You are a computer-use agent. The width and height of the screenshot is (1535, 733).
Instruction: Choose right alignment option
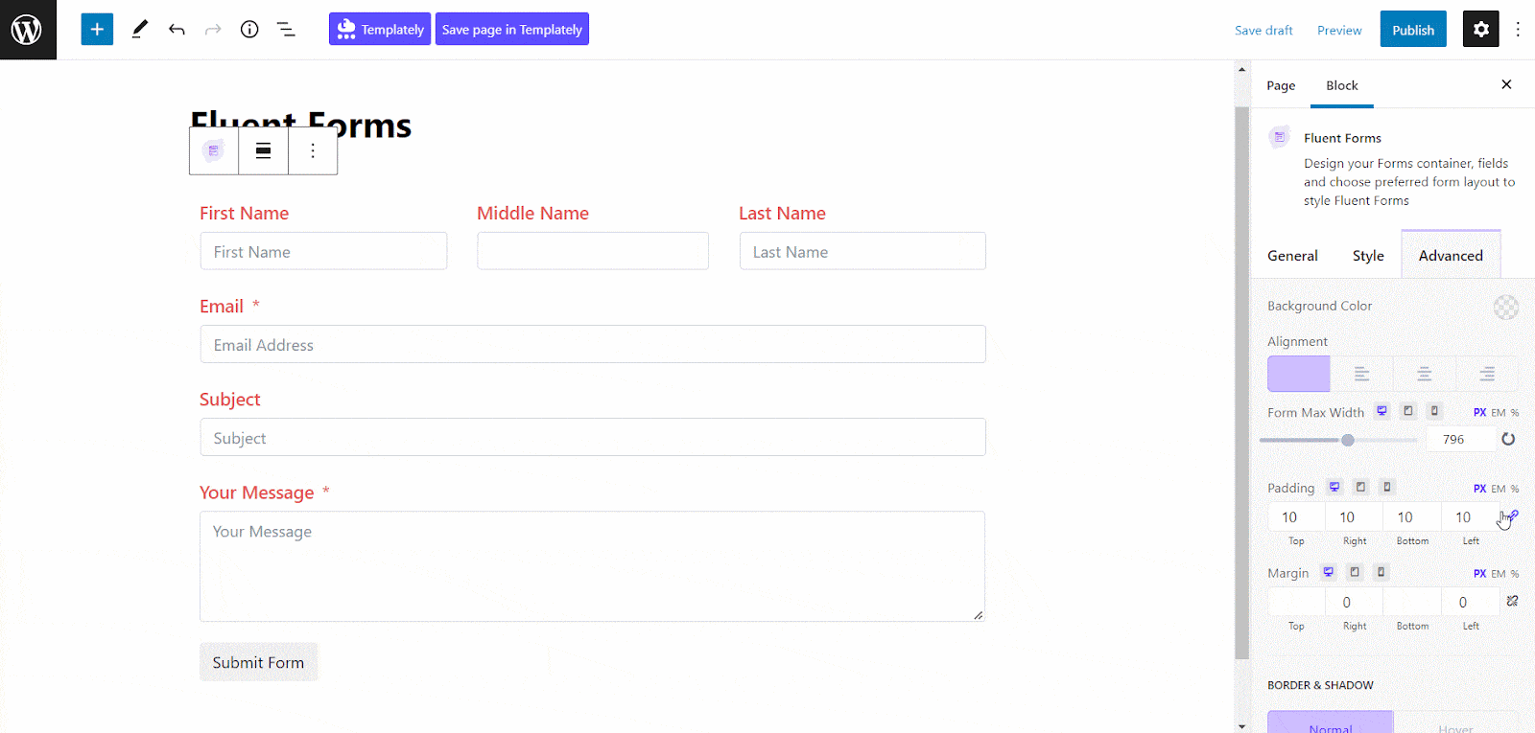1487,374
